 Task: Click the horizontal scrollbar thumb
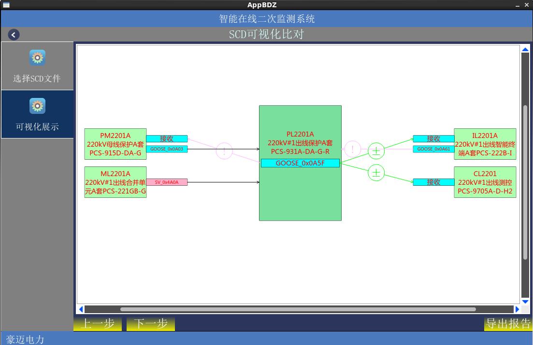(x=297, y=309)
